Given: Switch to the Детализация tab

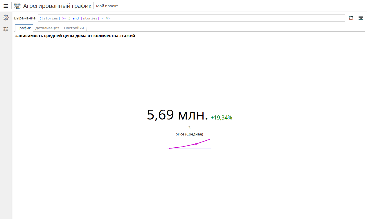Looking at the screenshot, I should pyautogui.click(x=47, y=28).
